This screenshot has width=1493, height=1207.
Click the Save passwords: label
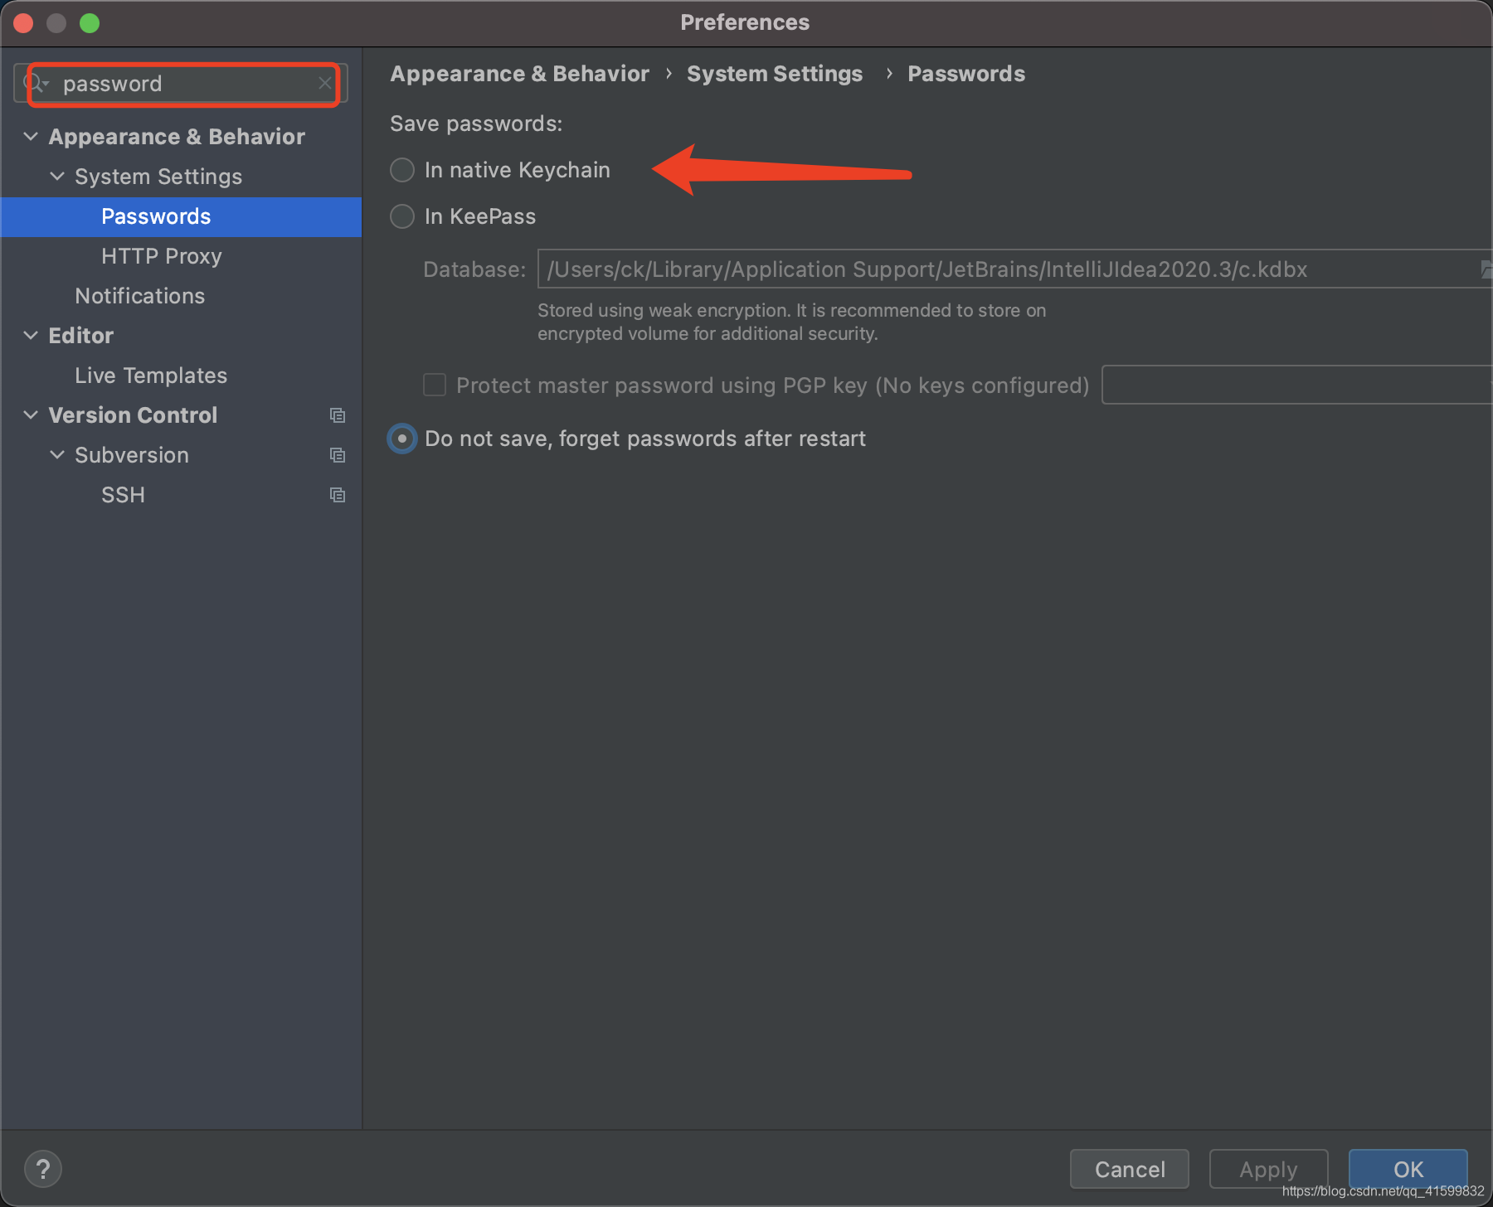[476, 124]
